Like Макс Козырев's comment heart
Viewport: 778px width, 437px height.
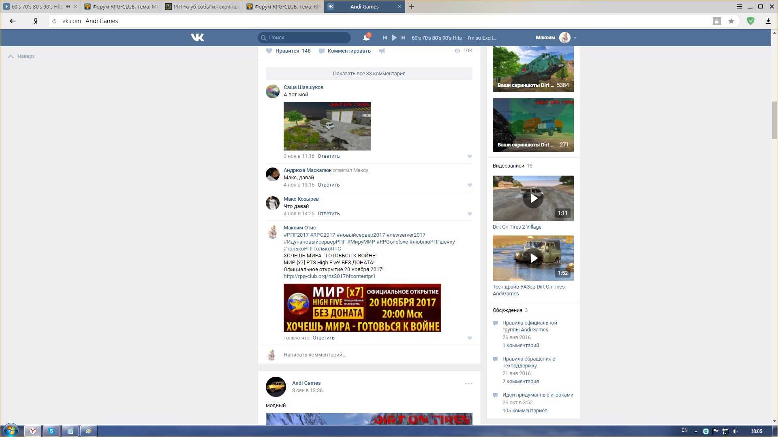pyautogui.click(x=470, y=214)
